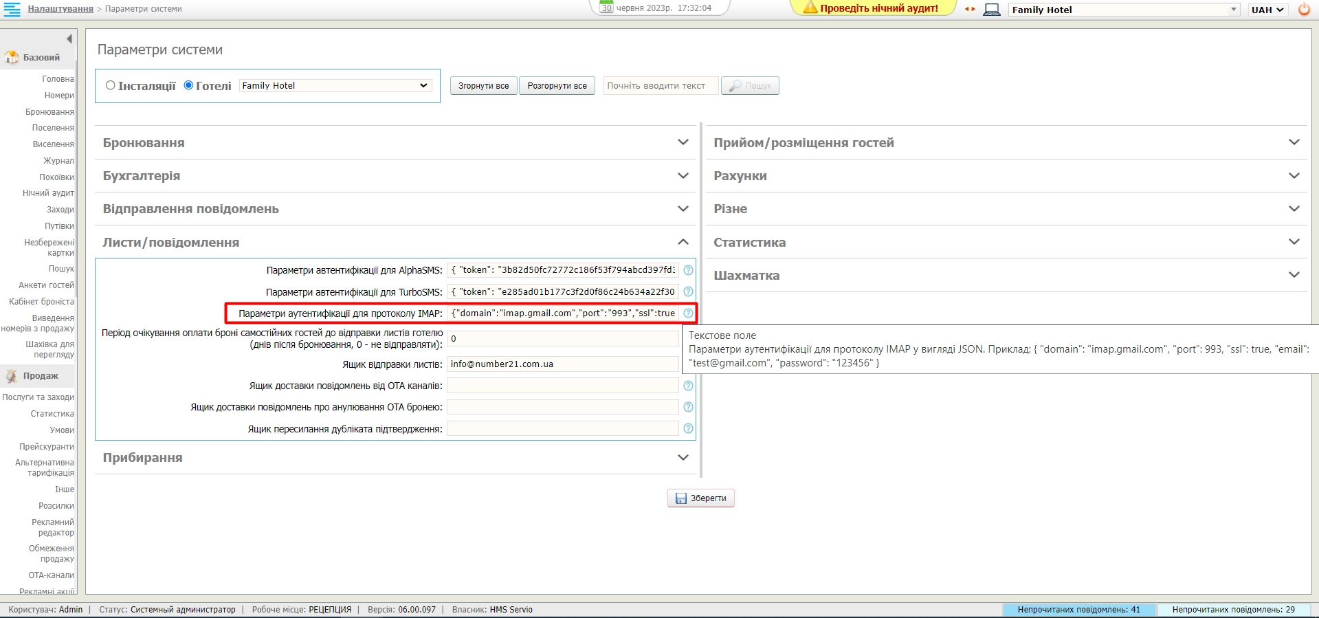Click the laptop workstation icon in header
Viewport: 1319px width, 618px height.
click(991, 10)
